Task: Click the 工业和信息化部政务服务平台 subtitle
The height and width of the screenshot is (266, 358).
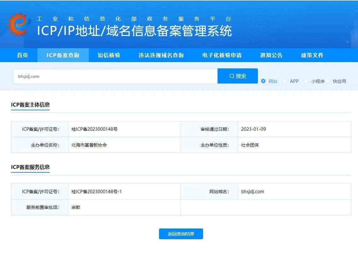Action: (x=134, y=19)
